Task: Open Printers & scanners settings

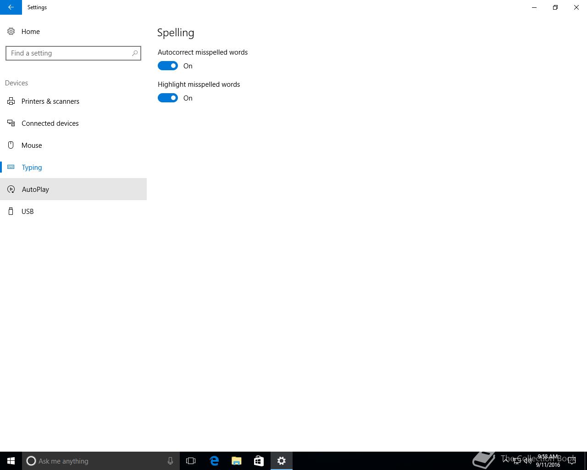Action: pyautogui.click(x=73, y=101)
